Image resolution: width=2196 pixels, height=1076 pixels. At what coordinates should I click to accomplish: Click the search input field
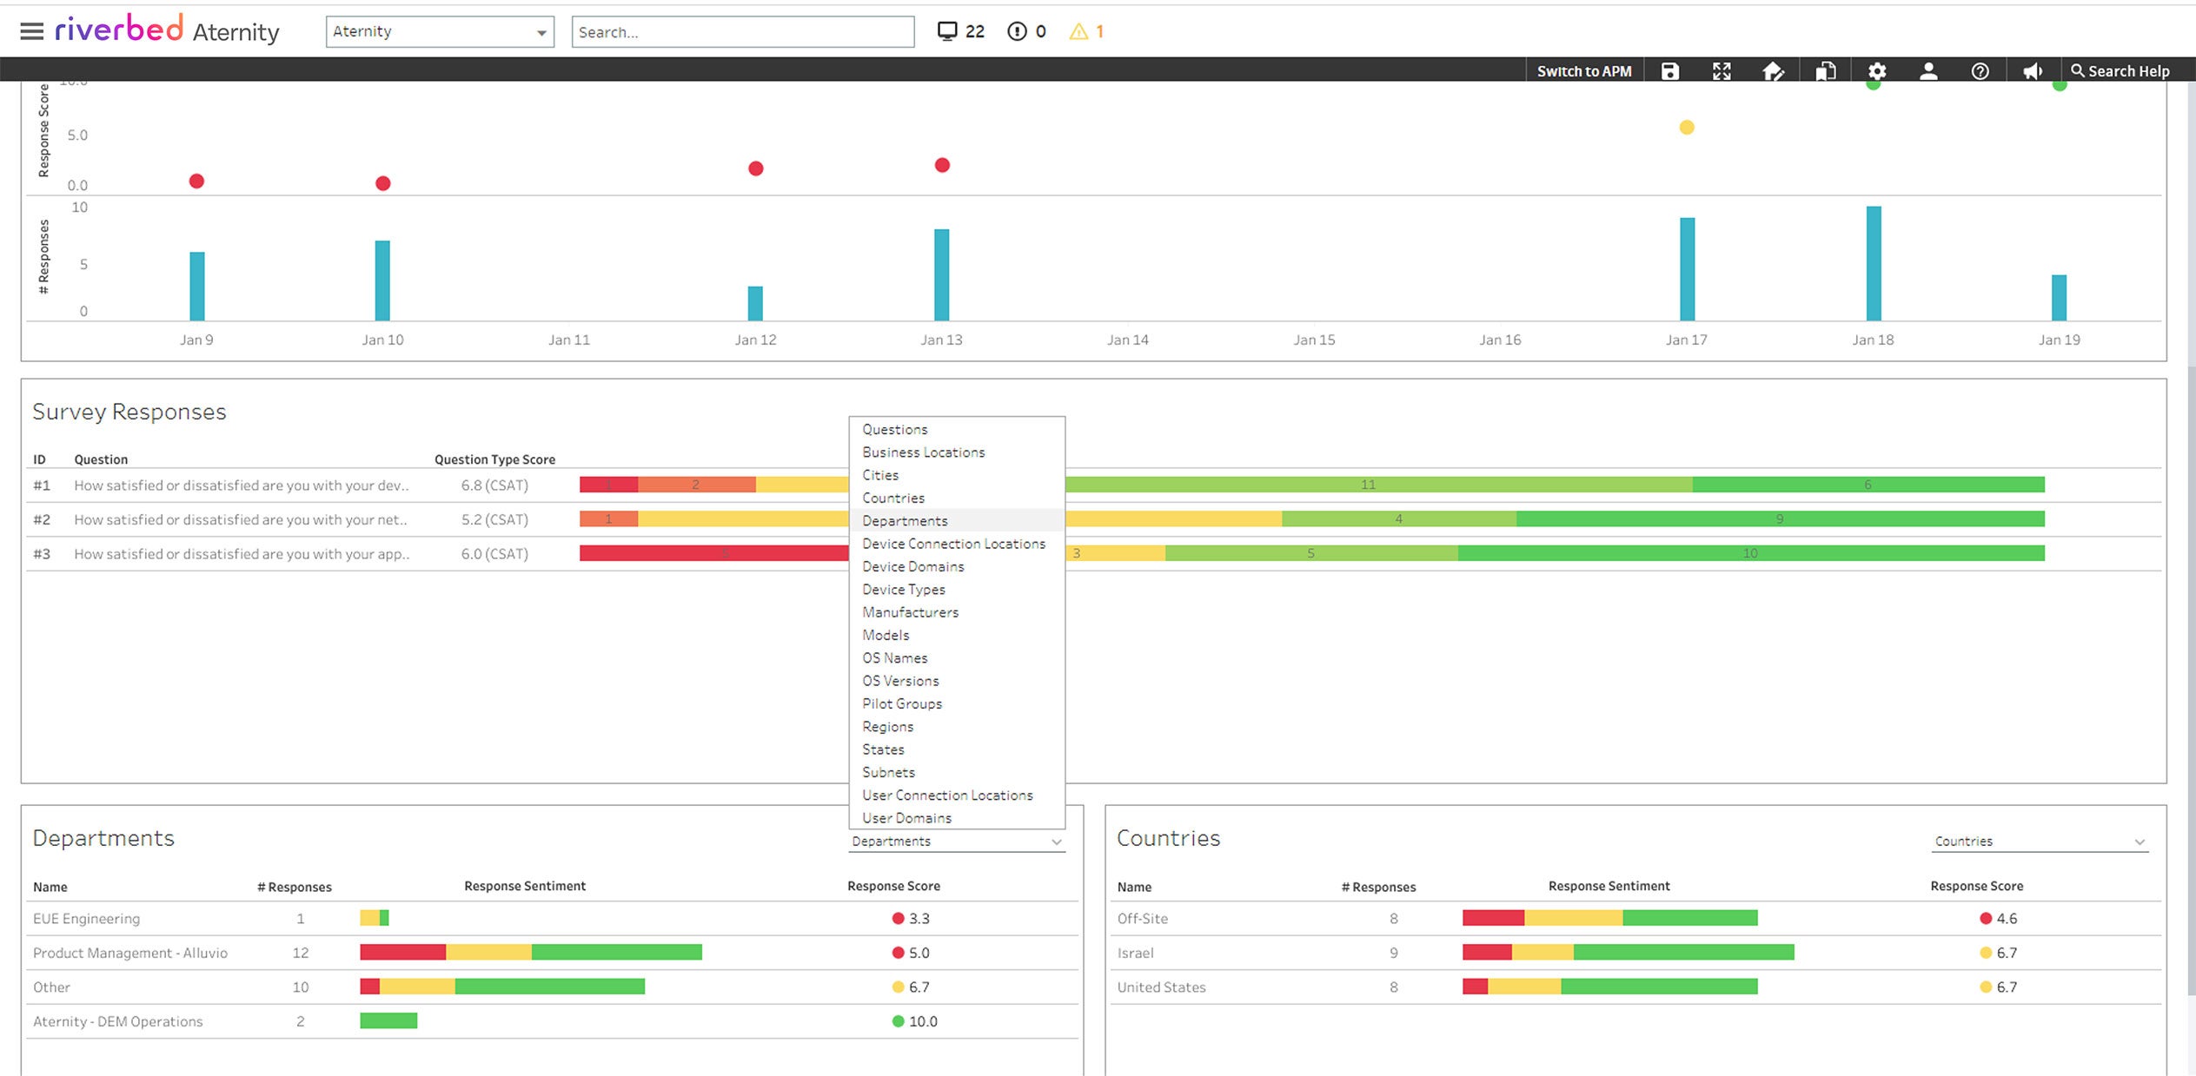pos(742,30)
